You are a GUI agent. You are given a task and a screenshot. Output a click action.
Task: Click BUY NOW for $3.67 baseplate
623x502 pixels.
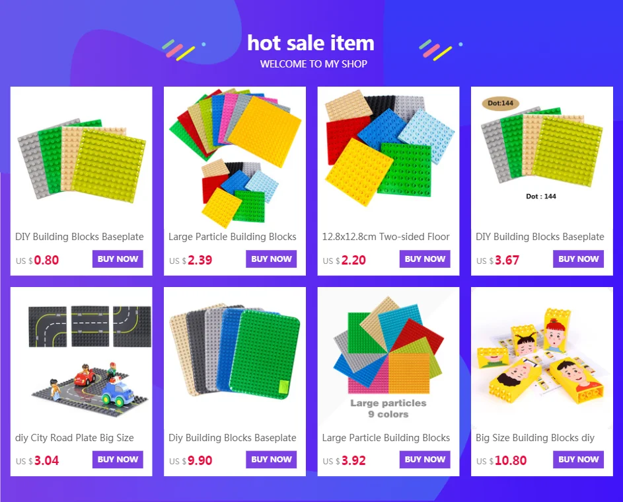[x=579, y=259]
